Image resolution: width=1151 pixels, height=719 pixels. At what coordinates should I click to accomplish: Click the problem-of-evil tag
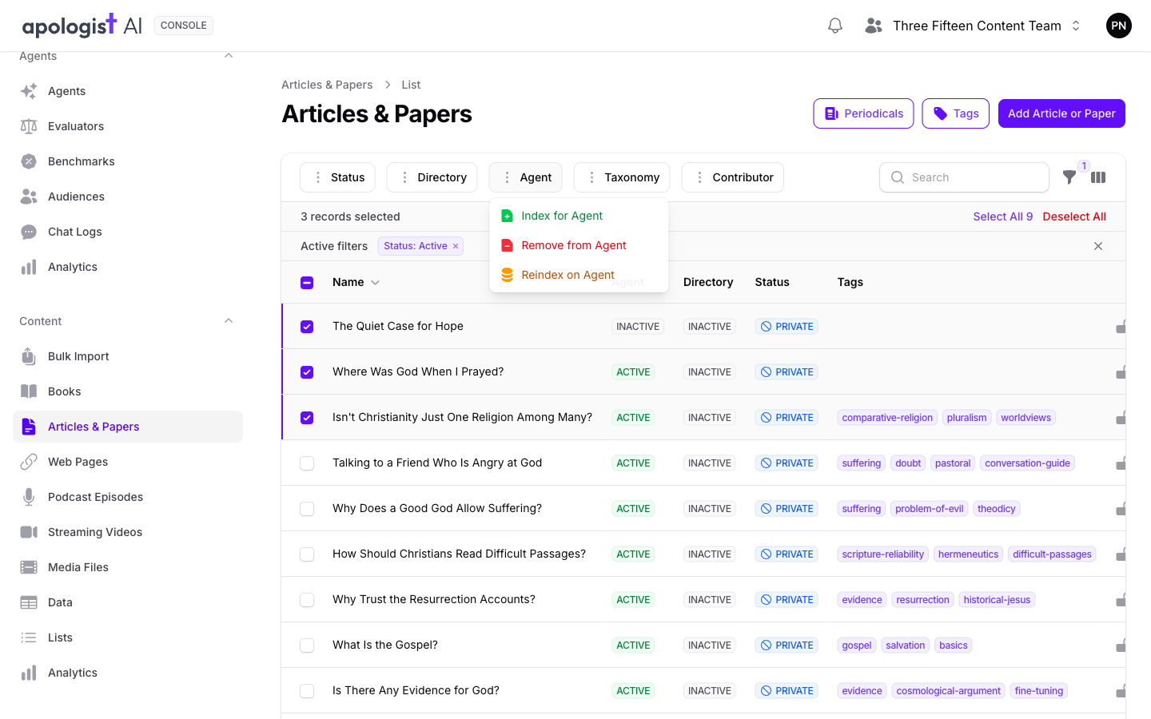click(x=929, y=509)
